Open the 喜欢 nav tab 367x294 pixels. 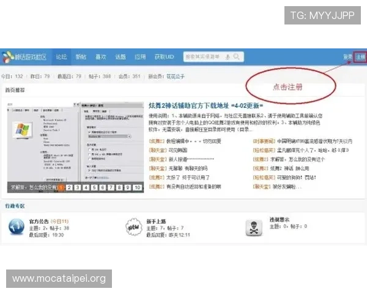click(x=101, y=57)
